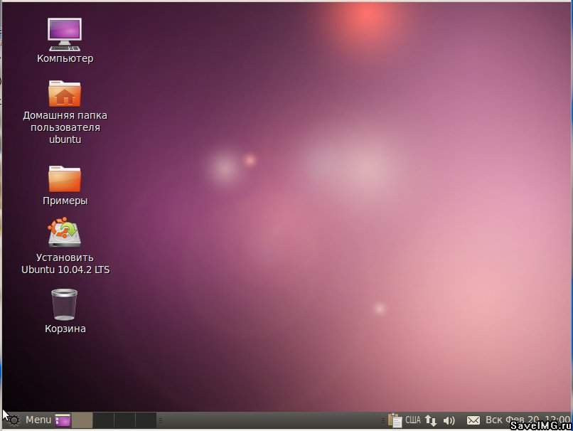Click the show desktop icon beside Menu
The height and width of the screenshot is (431, 573).
pos(63,420)
